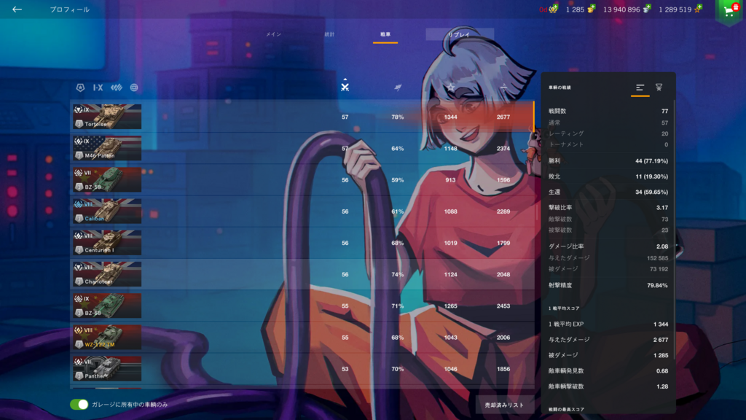Open the nation globe filter
This screenshot has width=746, height=420.
[134, 87]
